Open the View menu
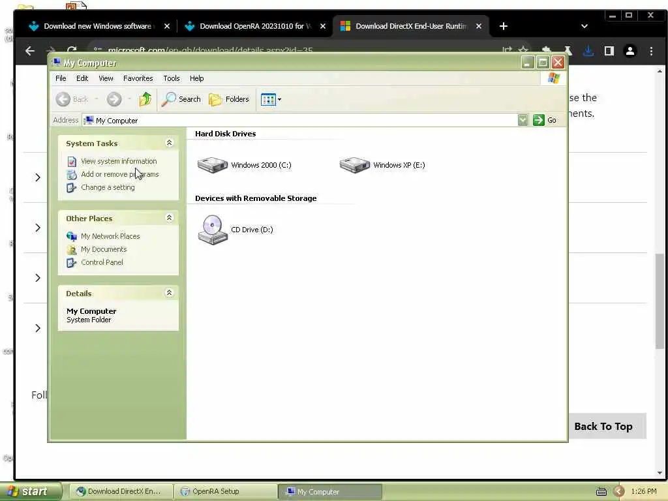This screenshot has width=668, height=501. click(106, 78)
